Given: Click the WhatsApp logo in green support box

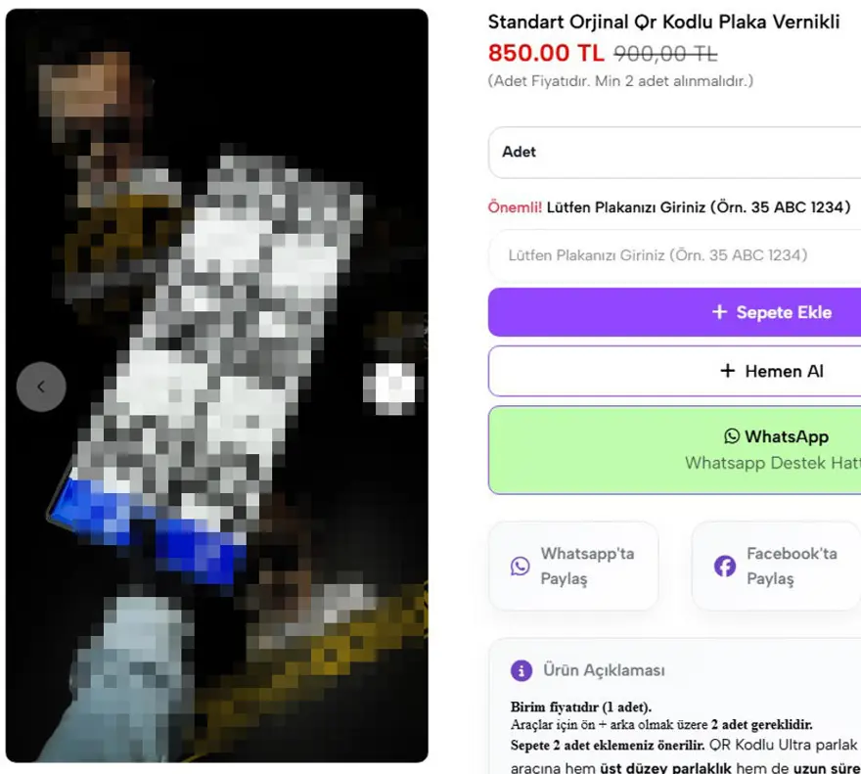Looking at the screenshot, I should pos(732,436).
